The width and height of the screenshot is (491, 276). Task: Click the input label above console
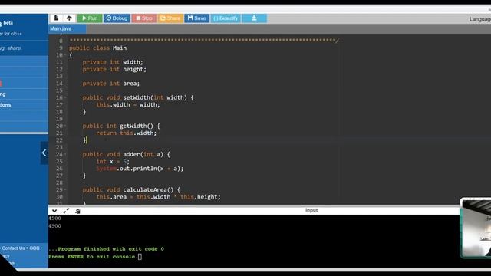pos(311,210)
